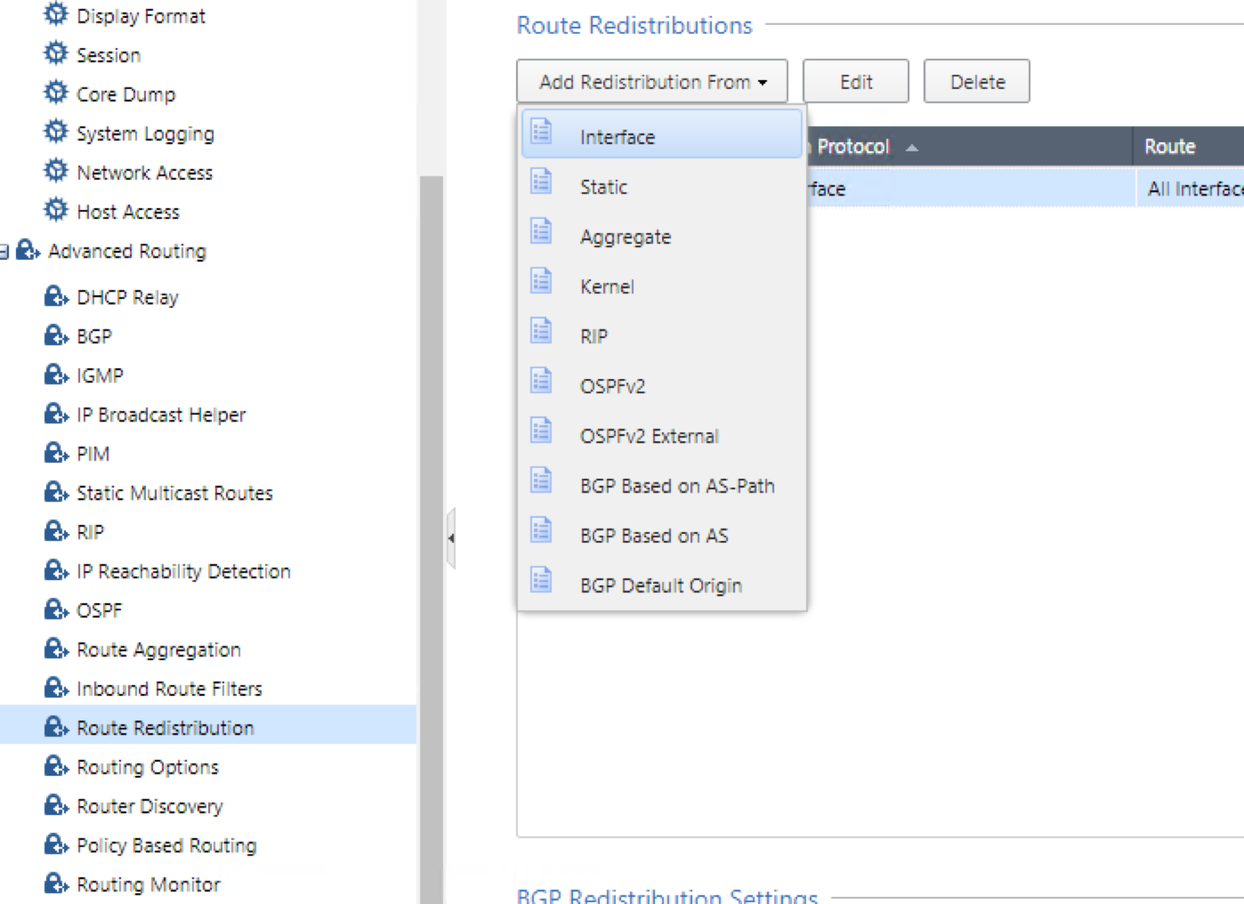Click the Delete button
The height and width of the screenshot is (904, 1244).
pyautogui.click(x=977, y=81)
